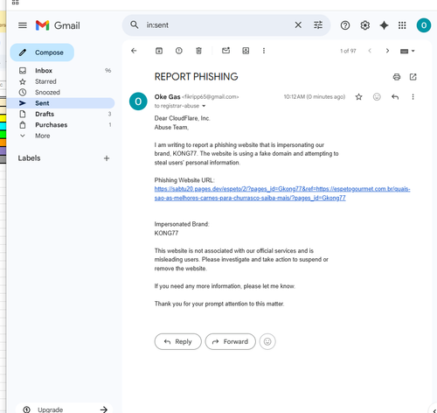Click emoji reaction button beside Forward
Screen dimensions: 437x413
[267, 341]
